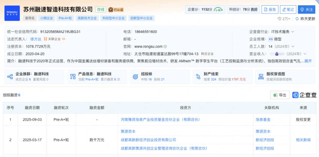Open 笔记 notes with pencil icon
The width and height of the screenshot is (319, 157).
coord(288,9)
